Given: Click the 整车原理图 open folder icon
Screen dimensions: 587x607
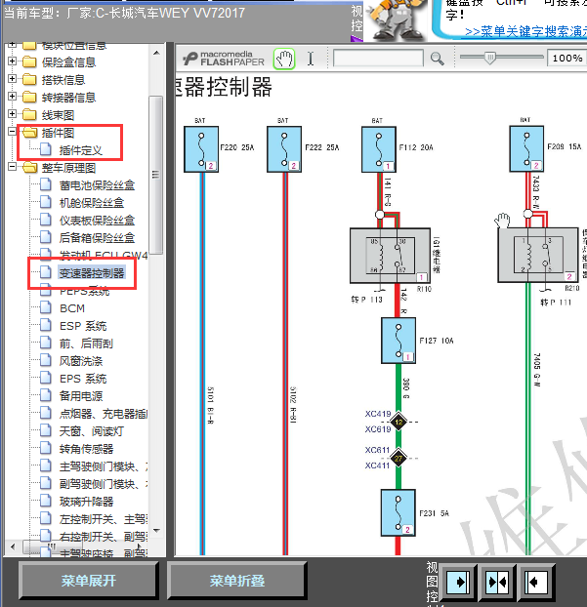Looking at the screenshot, I should pos(30,167).
